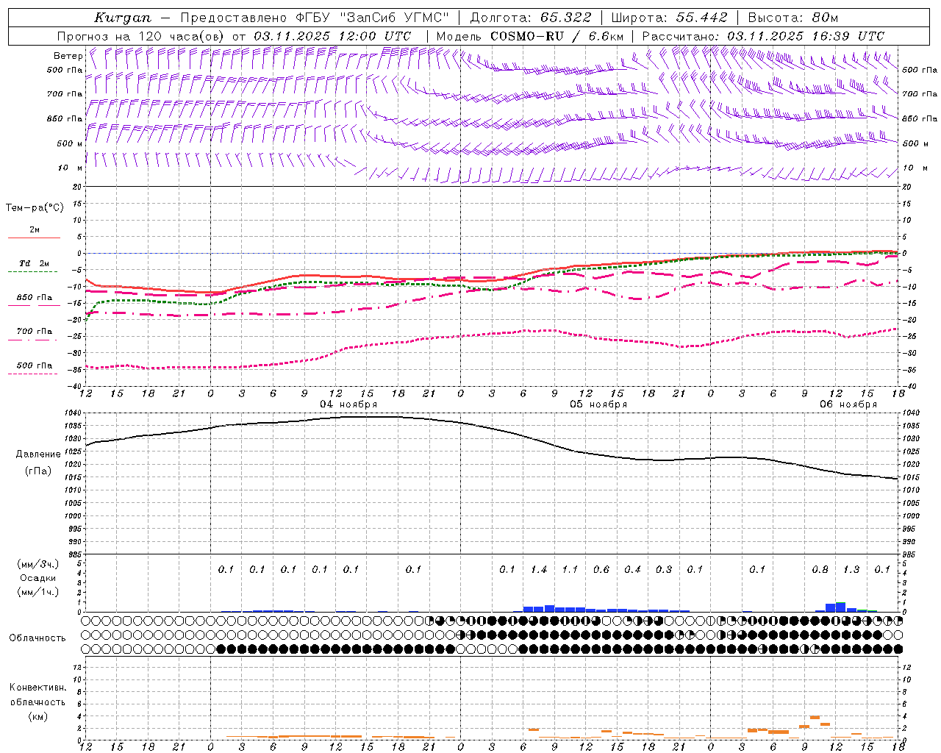Viewport: 941px width, 753px height.
Task: Click the highest orange convective cloud bar
Action: (x=815, y=717)
